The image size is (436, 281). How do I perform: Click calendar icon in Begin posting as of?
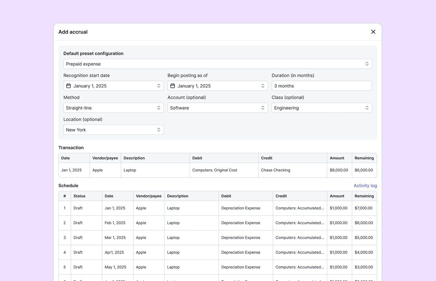(173, 86)
